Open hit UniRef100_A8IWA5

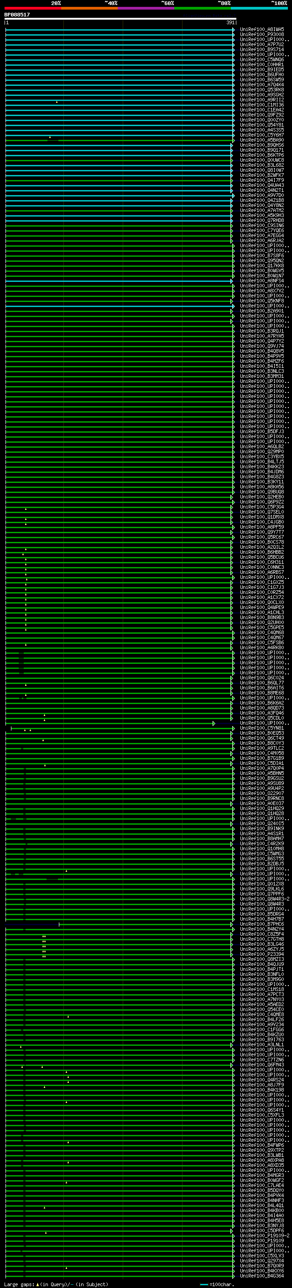[262, 30]
